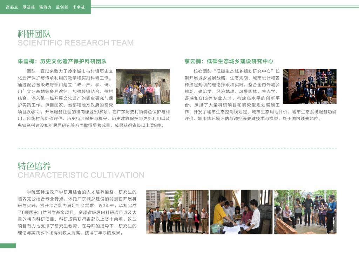Open the team photo on the staircase

pos(310,86)
